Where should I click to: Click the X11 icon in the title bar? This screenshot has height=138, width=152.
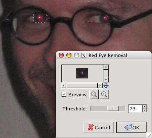pos(84,56)
